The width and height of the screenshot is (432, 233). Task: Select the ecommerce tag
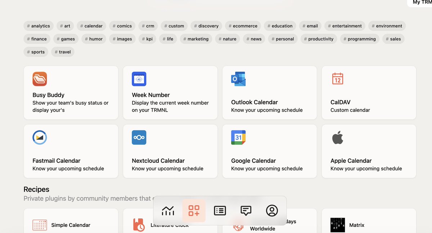tap(243, 26)
